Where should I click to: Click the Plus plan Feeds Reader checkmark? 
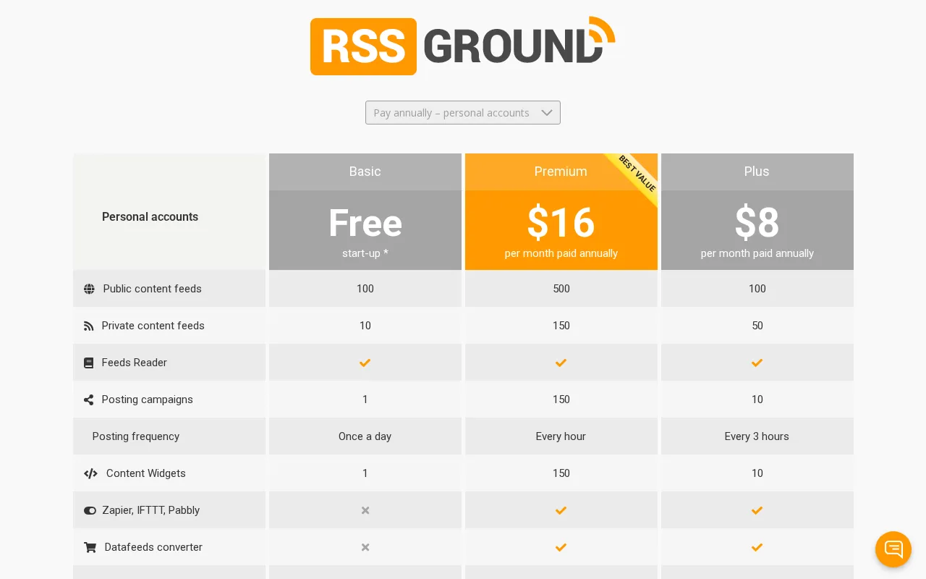(757, 363)
